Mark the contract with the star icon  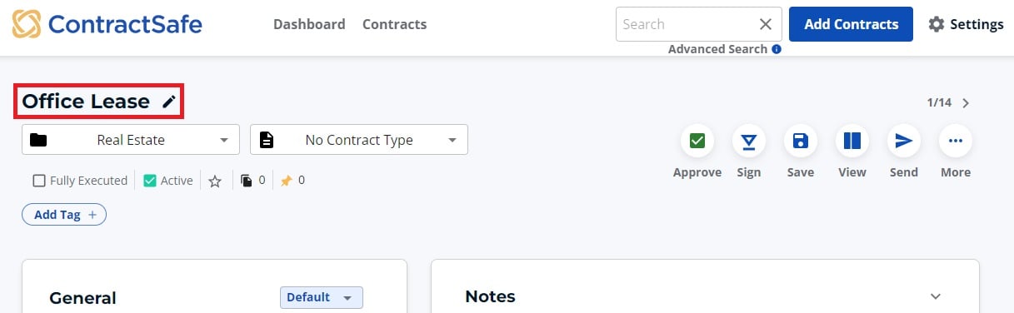pos(215,181)
